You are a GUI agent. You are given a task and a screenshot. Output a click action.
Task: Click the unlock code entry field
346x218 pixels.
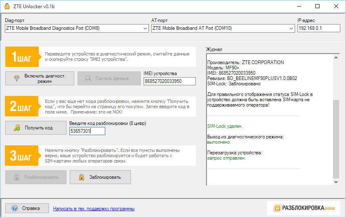click(87, 131)
